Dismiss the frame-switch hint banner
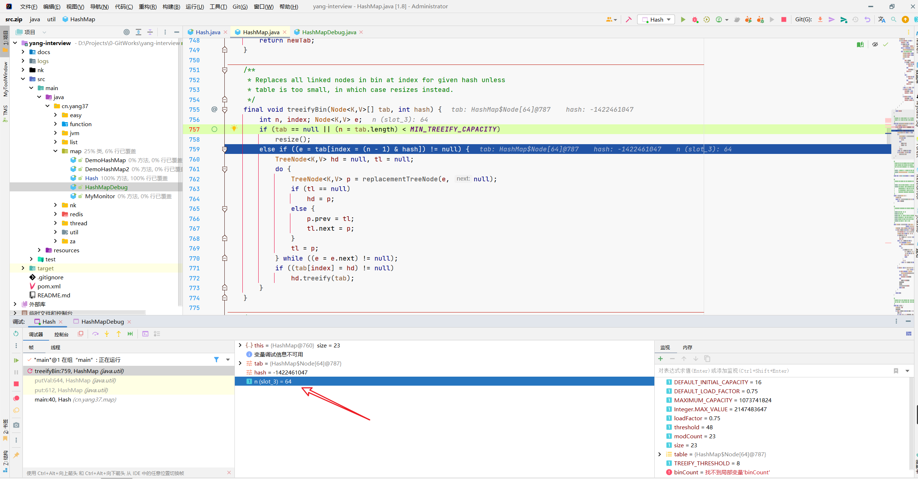The width and height of the screenshot is (918, 479). (229, 472)
